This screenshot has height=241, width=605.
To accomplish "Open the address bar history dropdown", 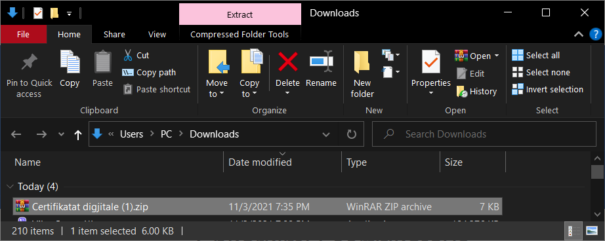I will (326, 134).
